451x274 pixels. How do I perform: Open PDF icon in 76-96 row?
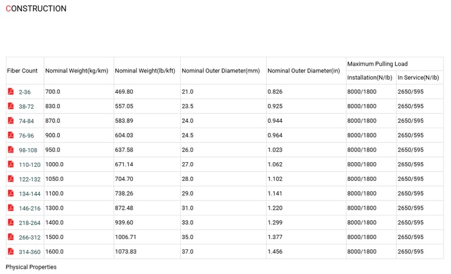[x=11, y=135]
